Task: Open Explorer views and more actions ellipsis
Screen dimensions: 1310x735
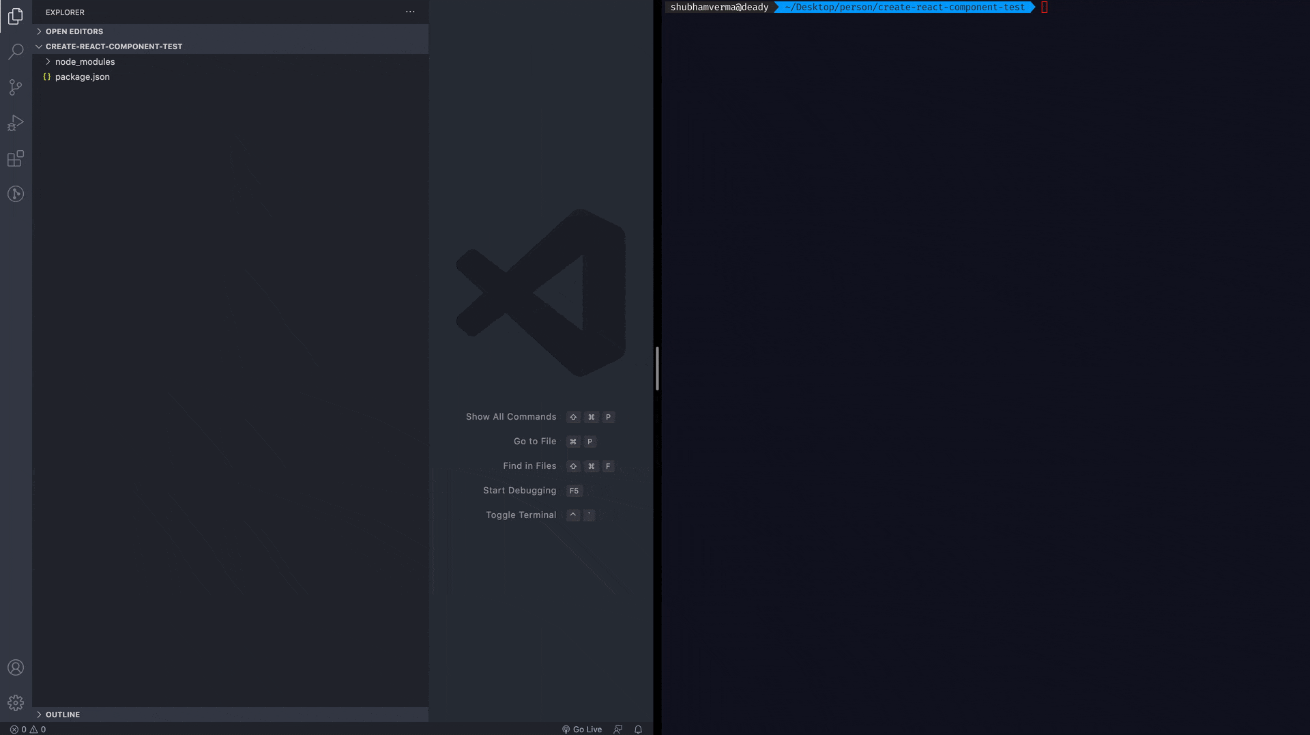Action: click(x=410, y=12)
